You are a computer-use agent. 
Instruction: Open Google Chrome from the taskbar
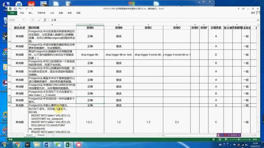[x=17, y=145]
